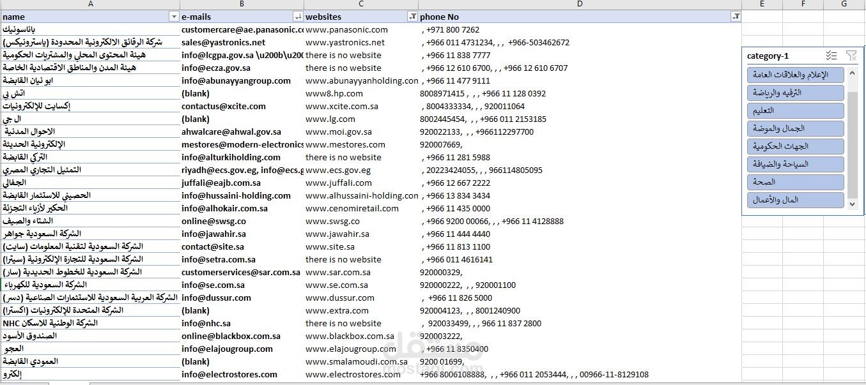The image size is (866, 385).
Task: Click the slicer scrollbar down arrow
Action: 852,204
